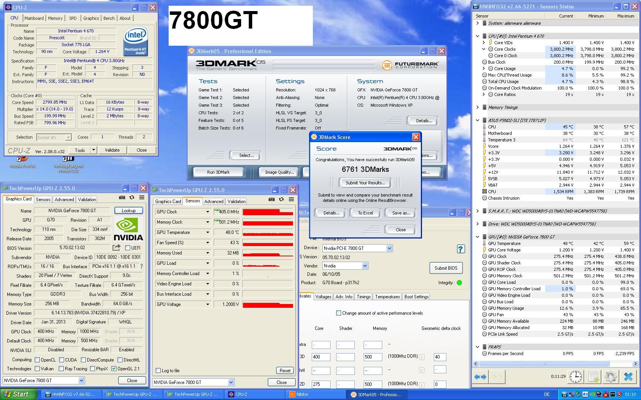Click the Safely Remove Hardware tray icon

coord(578,394)
